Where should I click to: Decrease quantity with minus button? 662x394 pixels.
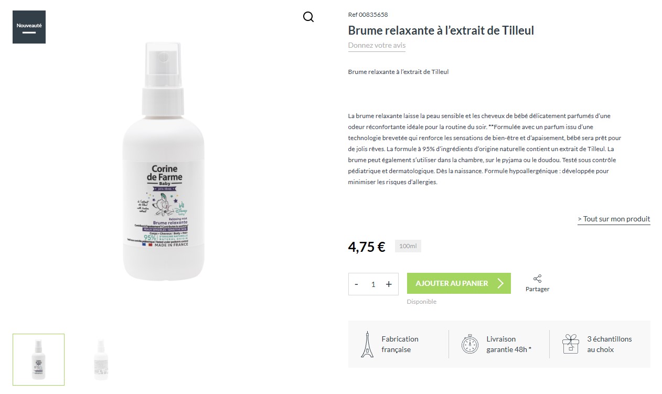(357, 284)
